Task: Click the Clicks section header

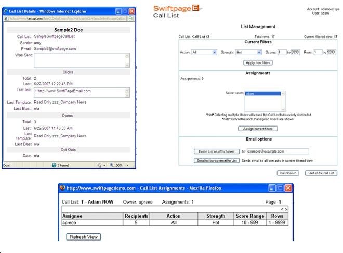Action: pos(68,72)
